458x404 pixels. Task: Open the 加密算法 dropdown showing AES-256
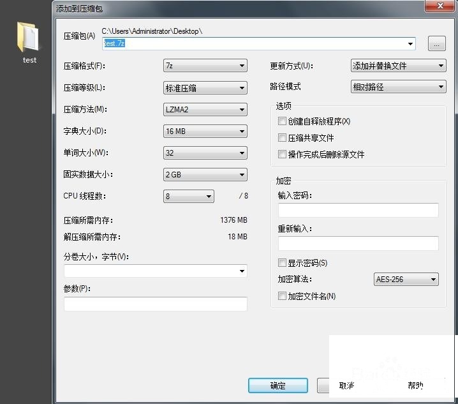click(x=406, y=279)
